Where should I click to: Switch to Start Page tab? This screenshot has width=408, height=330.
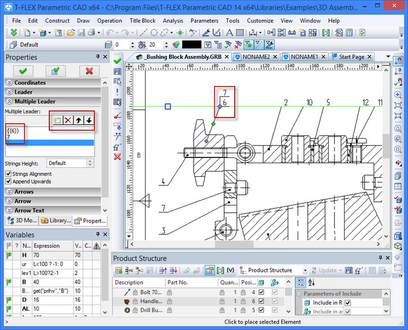(x=352, y=57)
